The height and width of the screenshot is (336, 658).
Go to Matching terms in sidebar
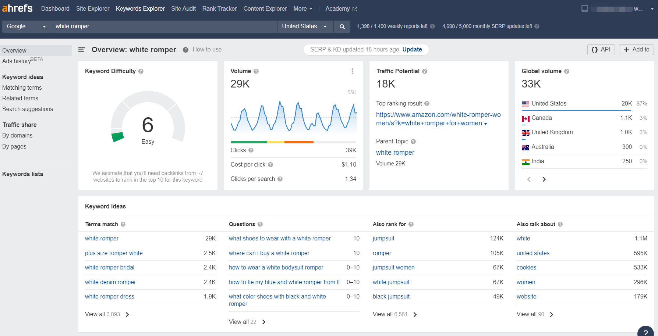pos(22,87)
